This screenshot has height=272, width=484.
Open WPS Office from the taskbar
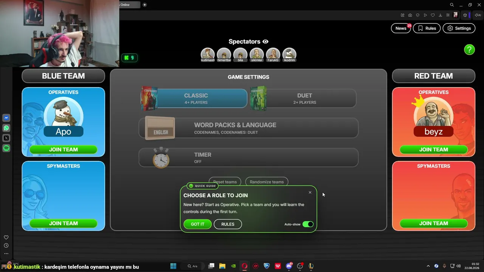(x=278, y=266)
